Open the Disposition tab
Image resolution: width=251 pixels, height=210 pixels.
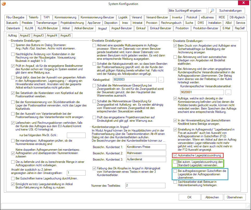111,23
